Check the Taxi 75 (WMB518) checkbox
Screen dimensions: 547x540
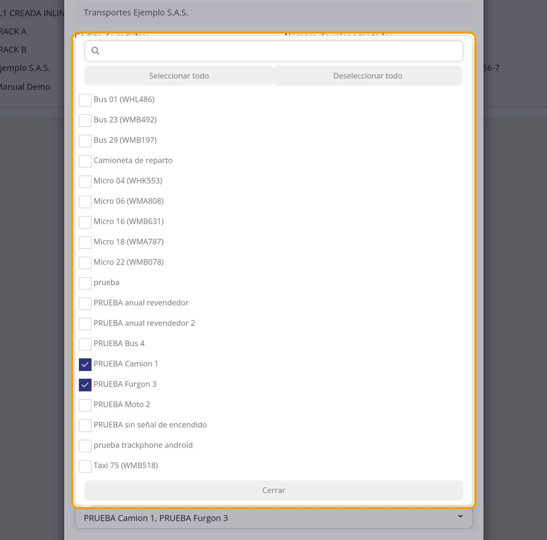click(85, 466)
